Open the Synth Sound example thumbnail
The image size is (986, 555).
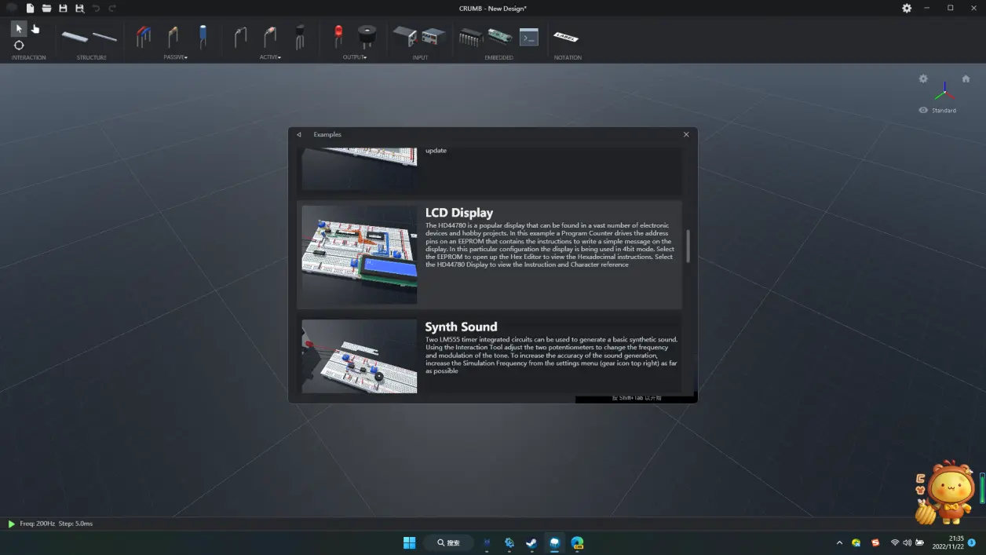pyautogui.click(x=360, y=356)
